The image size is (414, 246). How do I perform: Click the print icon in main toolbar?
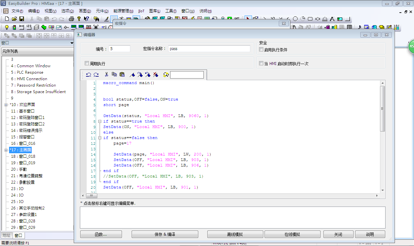click(71, 19)
